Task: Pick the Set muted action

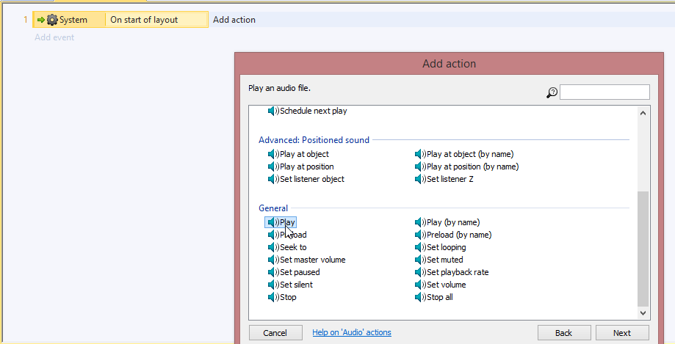Action: tap(439, 260)
